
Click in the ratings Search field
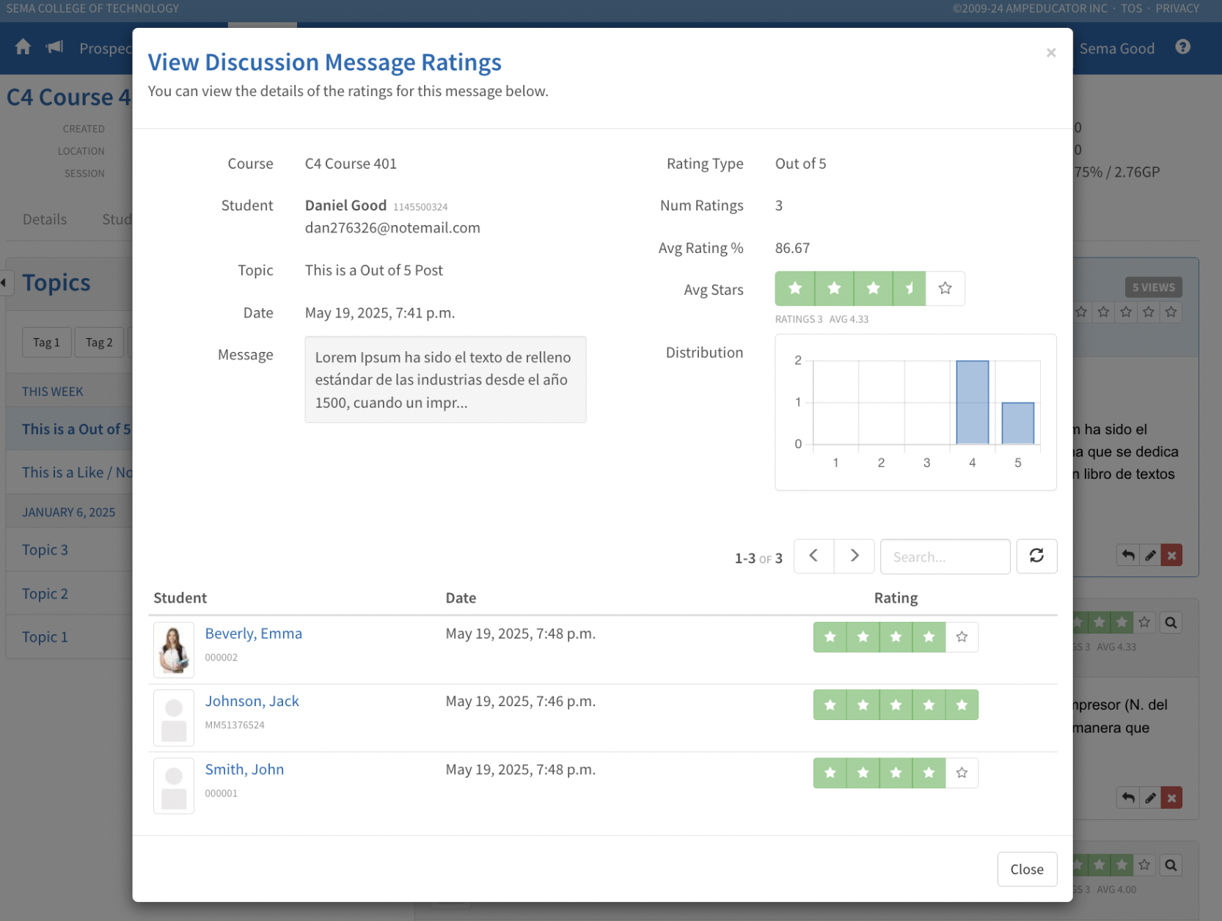click(944, 557)
